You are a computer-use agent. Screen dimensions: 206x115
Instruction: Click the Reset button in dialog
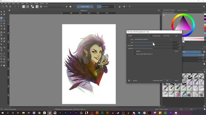[x=176, y=51]
